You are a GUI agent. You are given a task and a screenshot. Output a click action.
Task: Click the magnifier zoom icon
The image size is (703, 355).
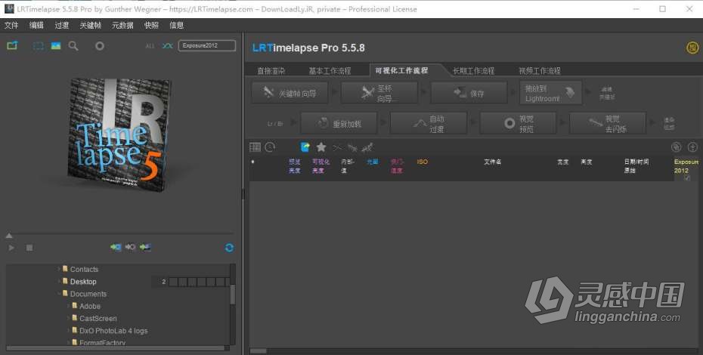73,46
